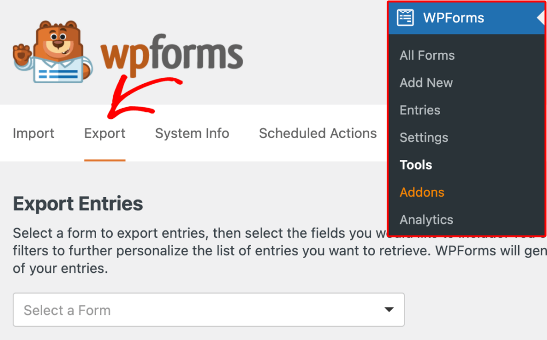This screenshot has width=547, height=340.
Task: Select Tools from the sidebar
Action: click(x=416, y=165)
